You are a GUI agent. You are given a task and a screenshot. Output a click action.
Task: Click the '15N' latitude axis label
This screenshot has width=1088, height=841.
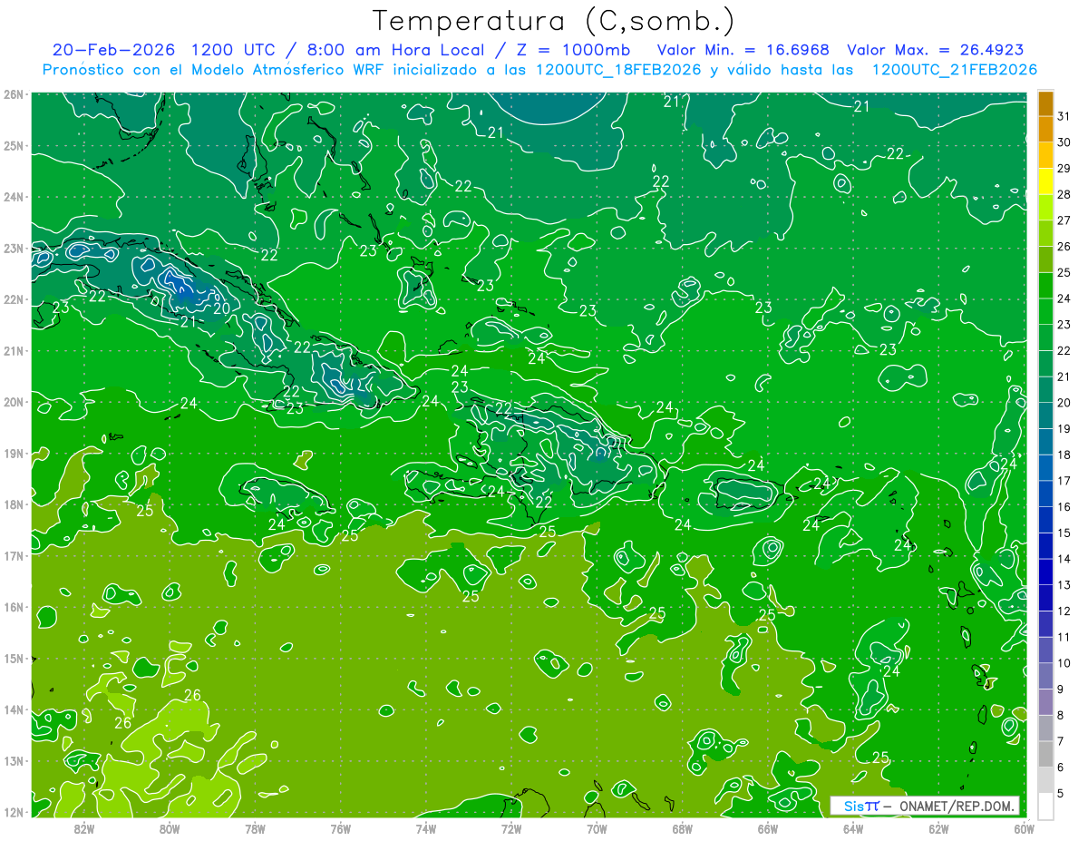pyautogui.click(x=13, y=658)
